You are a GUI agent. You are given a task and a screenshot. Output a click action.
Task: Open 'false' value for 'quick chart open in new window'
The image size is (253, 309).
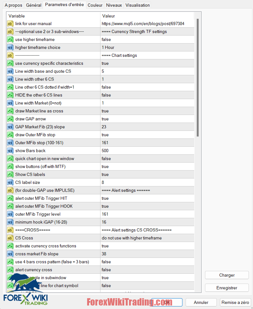[x=147, y=159]
